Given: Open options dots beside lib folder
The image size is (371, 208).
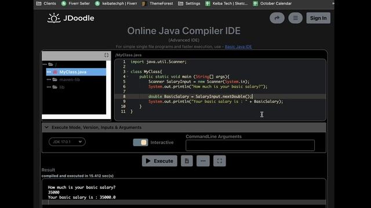Looking at the screenshot, I should 49,87.
